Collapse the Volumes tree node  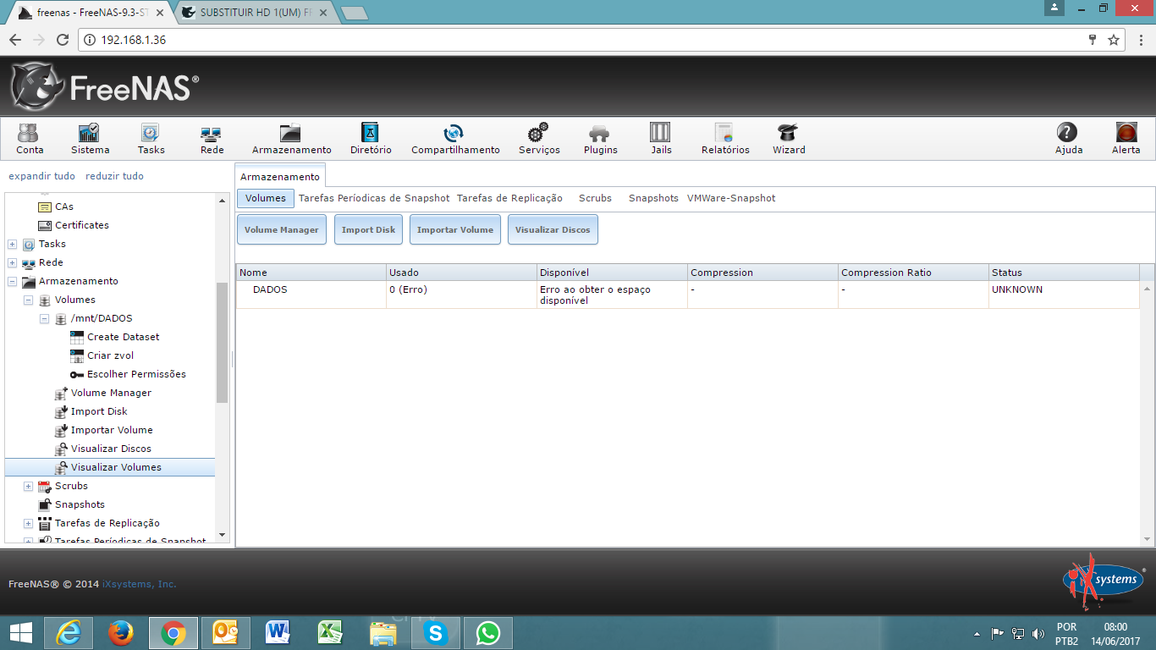pos(28,300)
